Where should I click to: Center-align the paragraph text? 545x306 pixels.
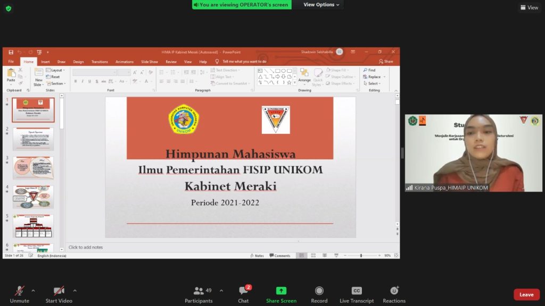point(169,81)
